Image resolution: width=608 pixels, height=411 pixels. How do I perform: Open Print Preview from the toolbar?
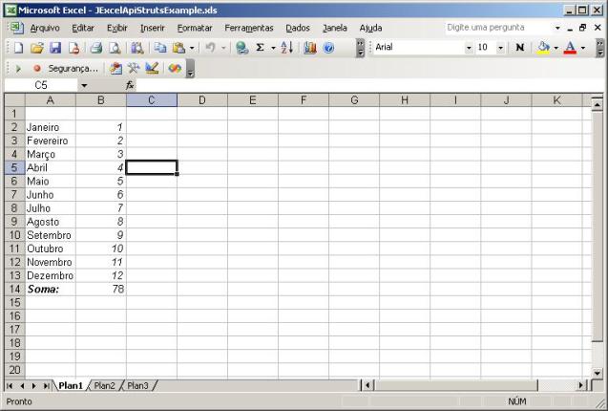[x=114, y=47]
